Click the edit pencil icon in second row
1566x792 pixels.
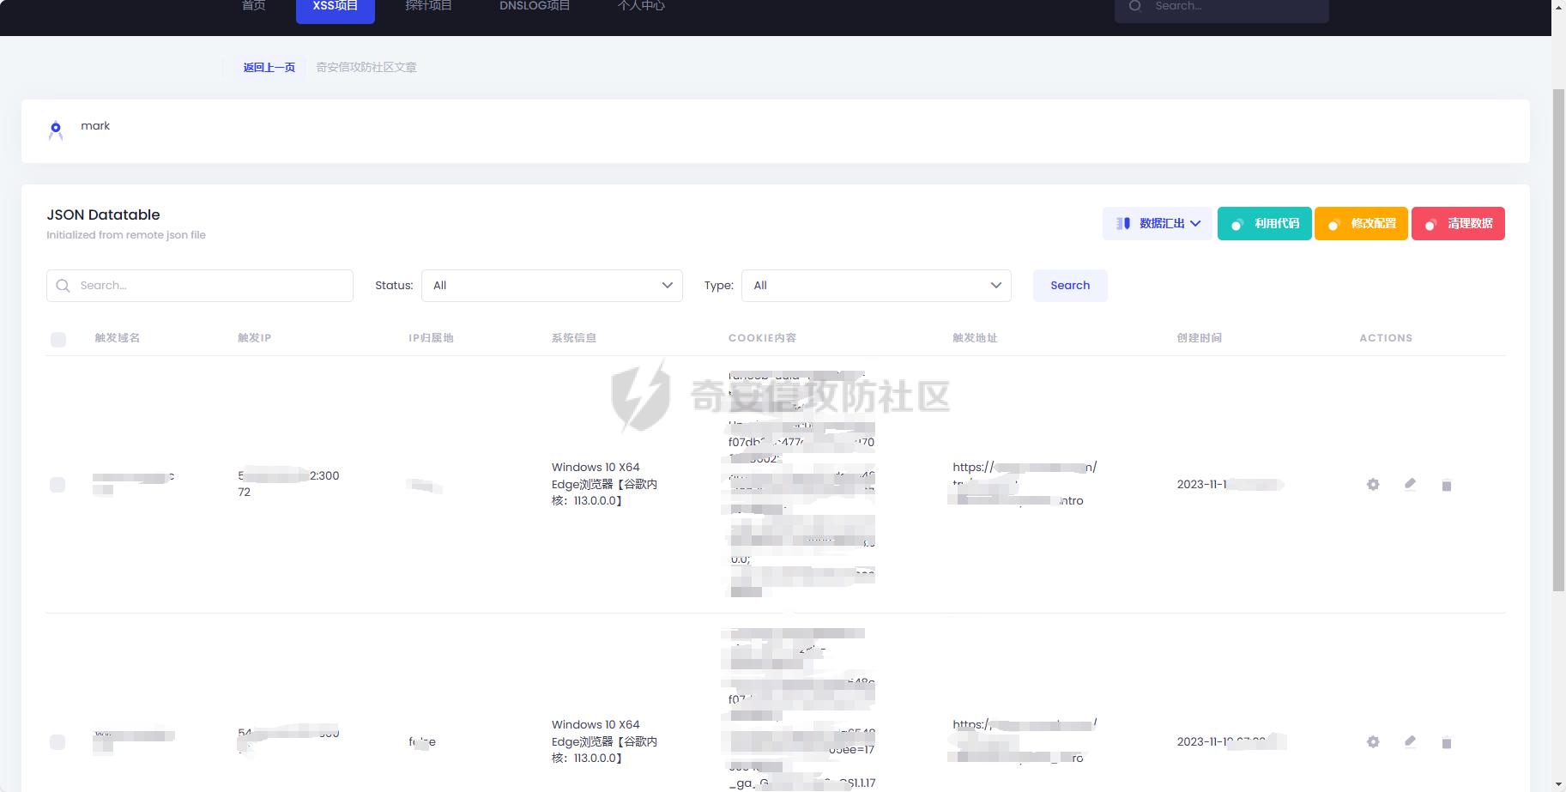tap(1410, 741)
